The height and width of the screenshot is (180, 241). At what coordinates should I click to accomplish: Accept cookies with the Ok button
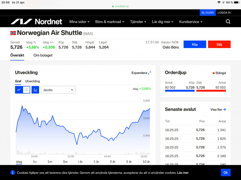point(225,173)
